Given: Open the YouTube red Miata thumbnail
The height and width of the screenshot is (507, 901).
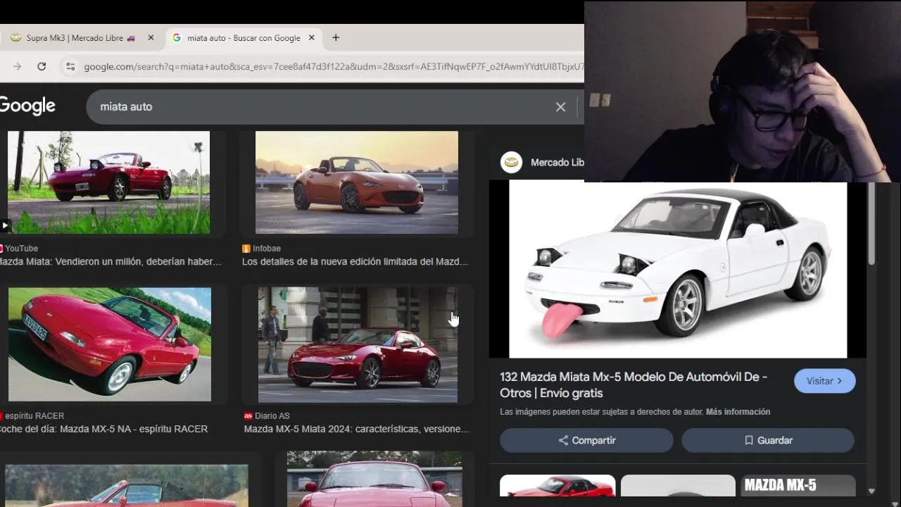Looking at the screenshot, I should coord(108,182).
